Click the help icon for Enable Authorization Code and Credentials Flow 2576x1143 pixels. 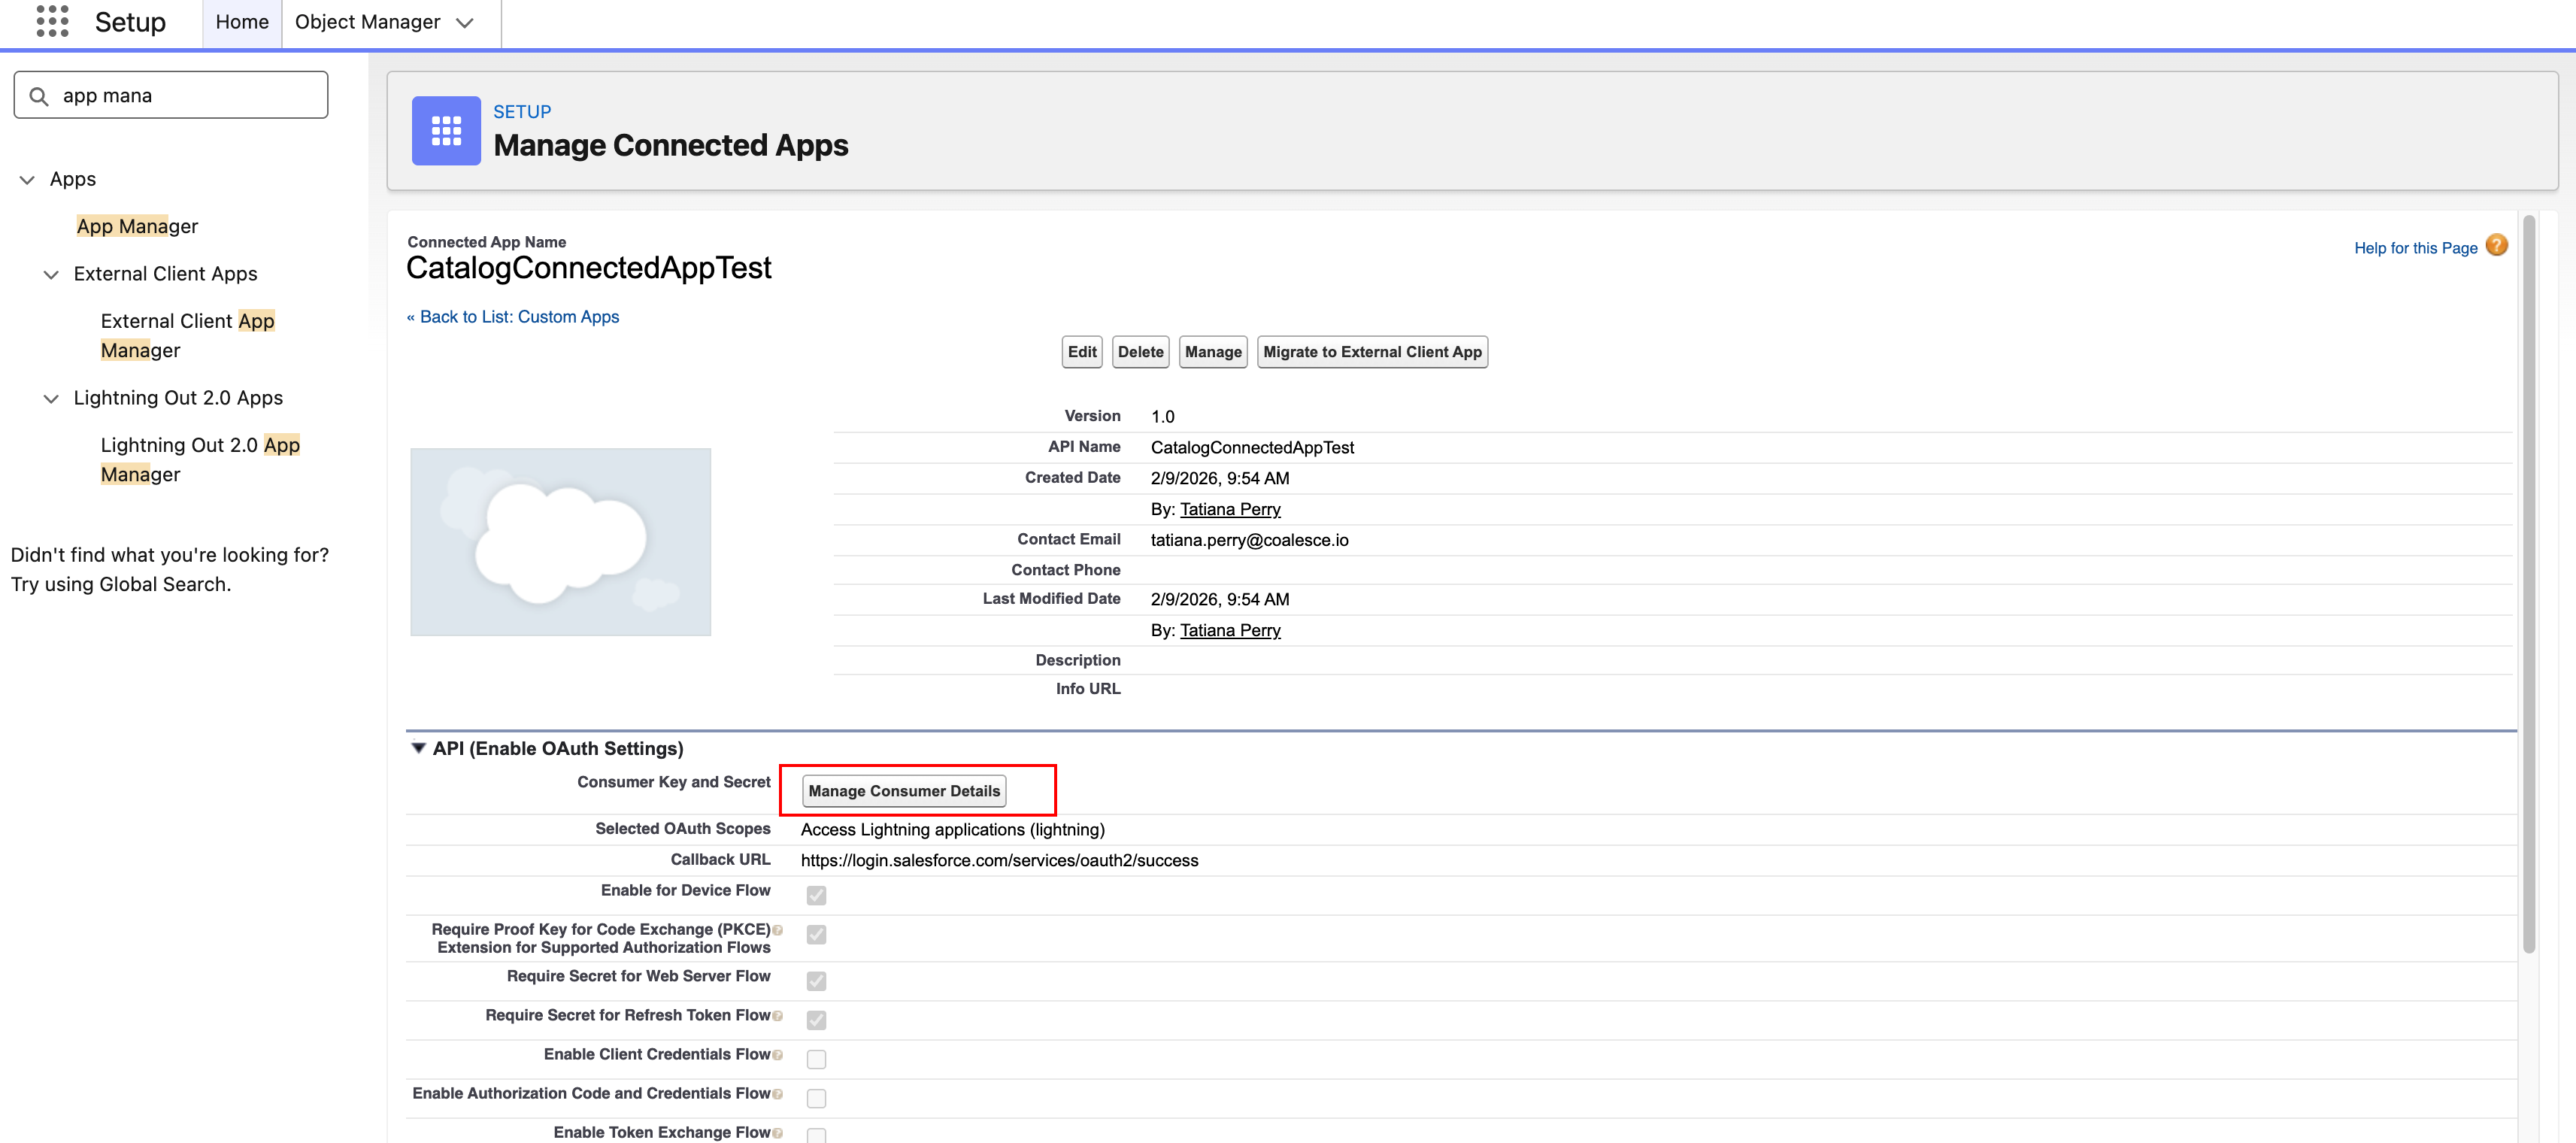tap(778, 1093)
